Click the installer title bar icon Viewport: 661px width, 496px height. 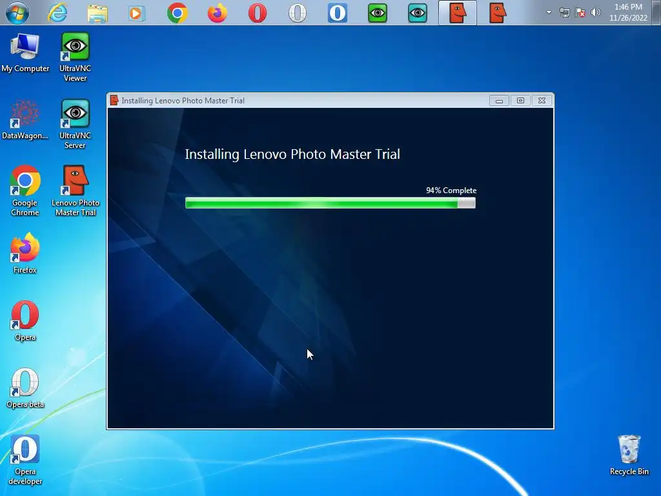114,100
